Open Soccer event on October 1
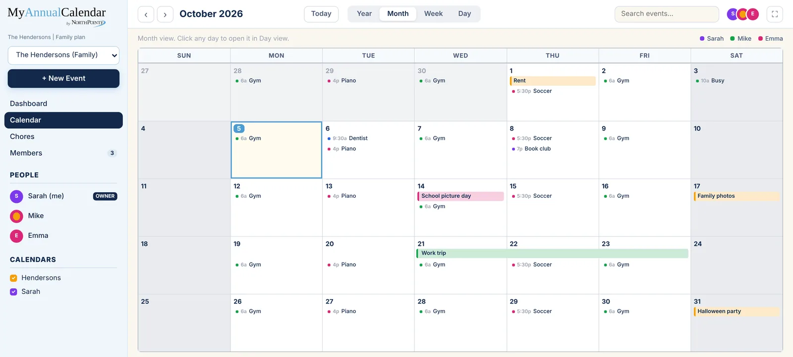This screenshot has height=357, width=793. (532, 91)
